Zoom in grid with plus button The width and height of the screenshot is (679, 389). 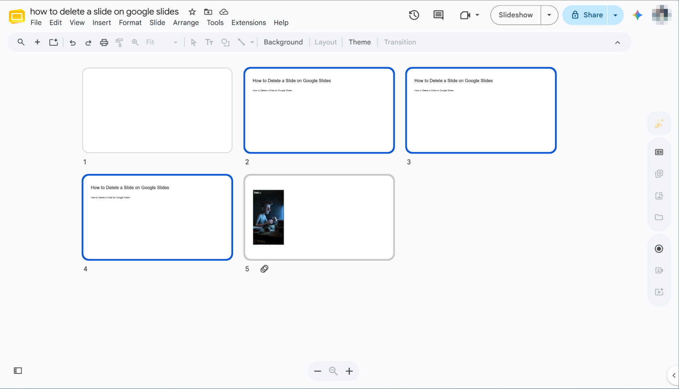(349, 371)
